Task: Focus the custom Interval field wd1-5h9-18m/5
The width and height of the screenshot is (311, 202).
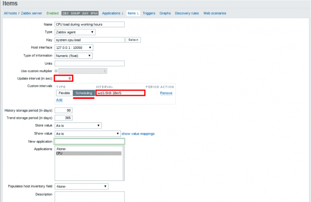Action: [120, 93]
